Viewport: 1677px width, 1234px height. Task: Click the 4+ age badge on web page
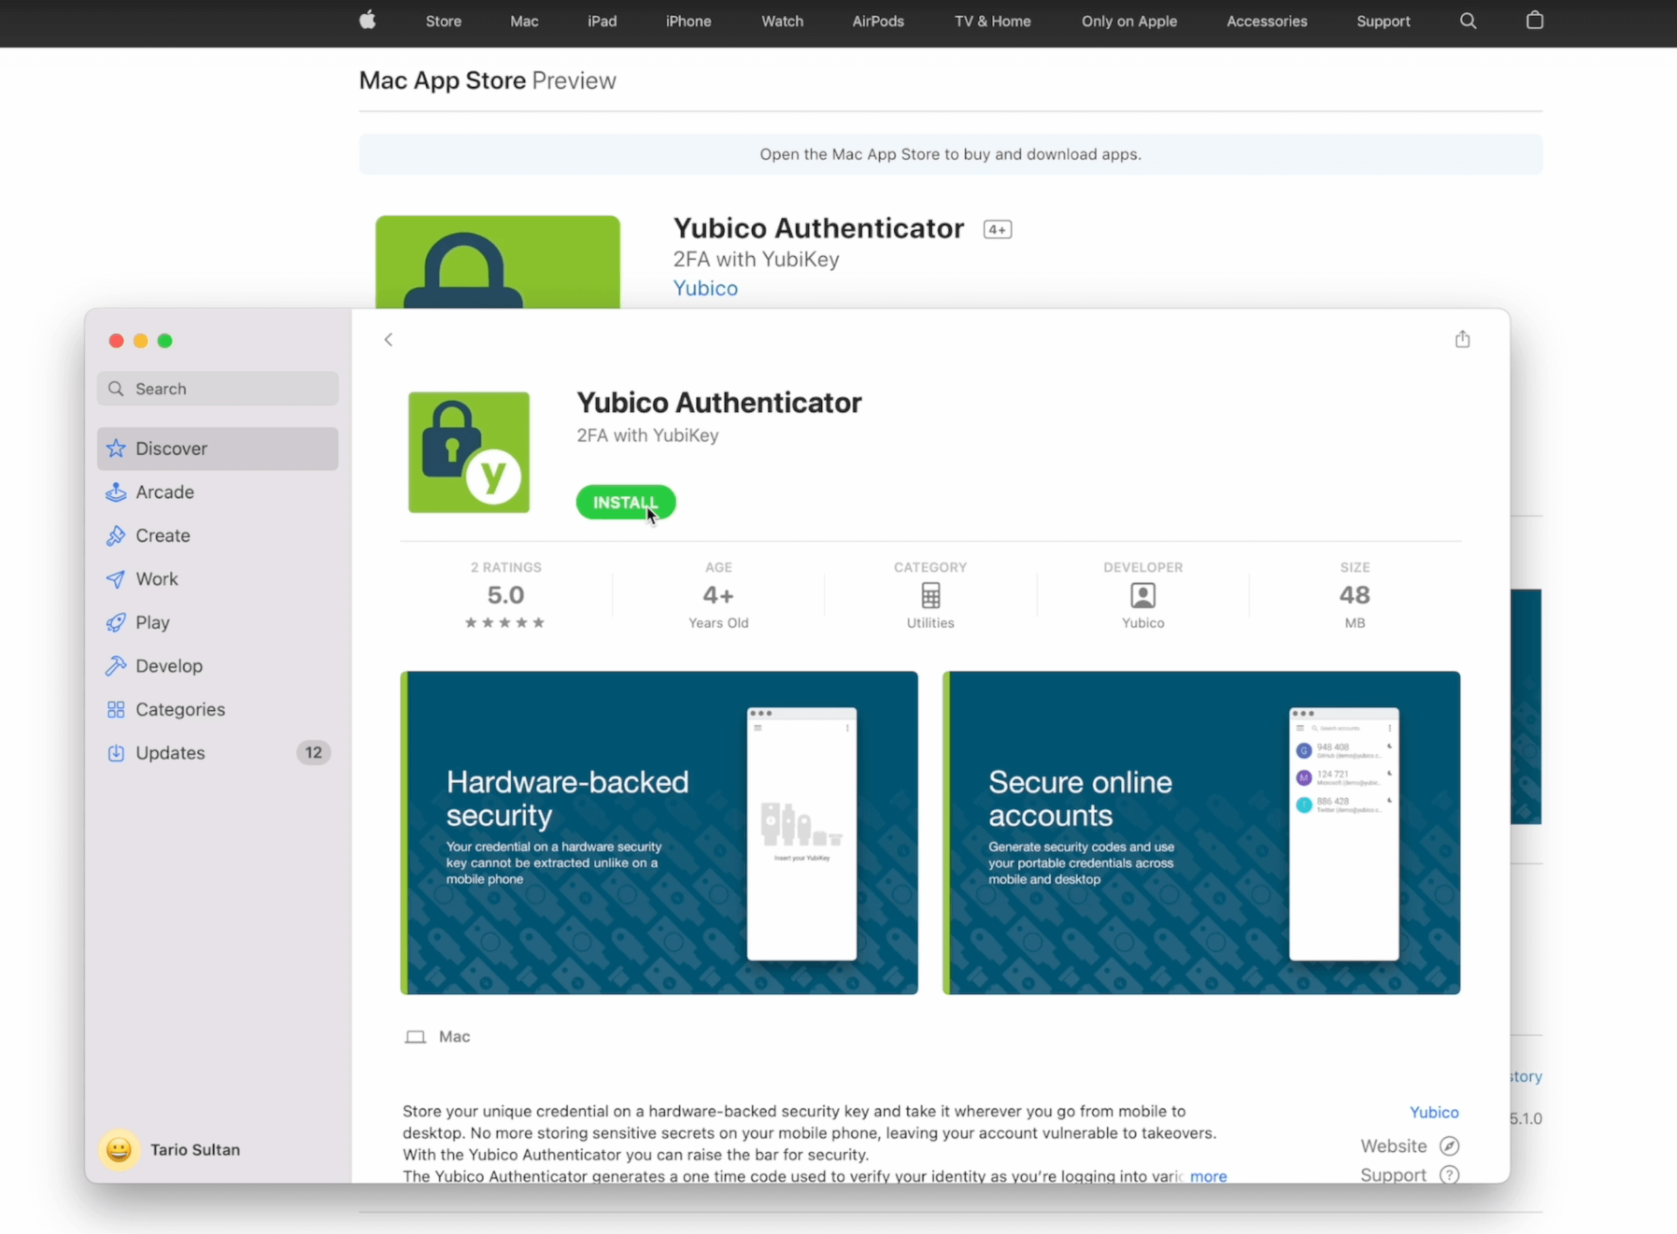(998, 230)
